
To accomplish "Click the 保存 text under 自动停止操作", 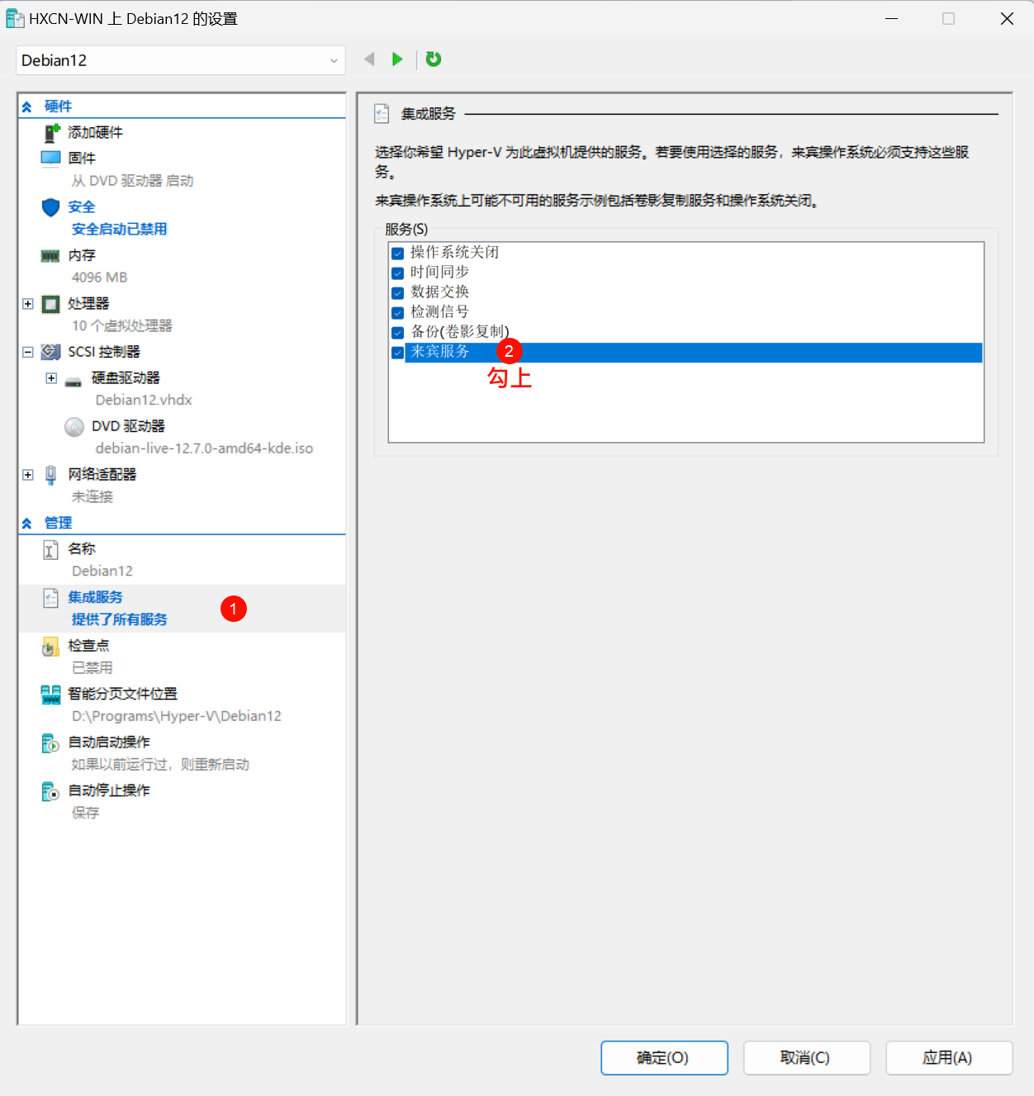I will click(85, 813).
